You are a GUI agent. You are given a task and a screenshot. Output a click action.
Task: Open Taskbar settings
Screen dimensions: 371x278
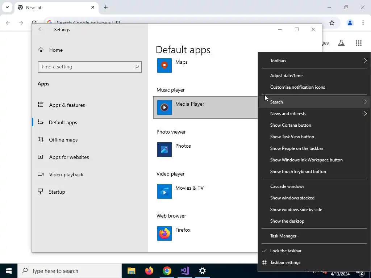tap(314, 262)
